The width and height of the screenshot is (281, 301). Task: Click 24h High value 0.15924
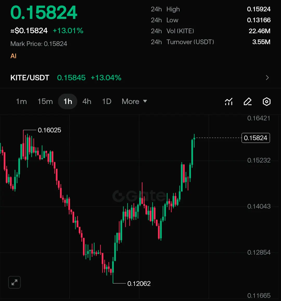pyautogui.click(x=259, y=9)
